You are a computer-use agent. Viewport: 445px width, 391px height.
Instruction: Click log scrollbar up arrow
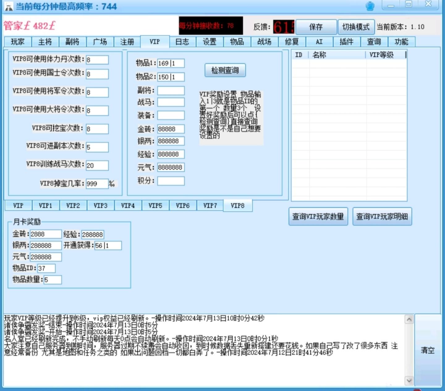click(409, 319)
